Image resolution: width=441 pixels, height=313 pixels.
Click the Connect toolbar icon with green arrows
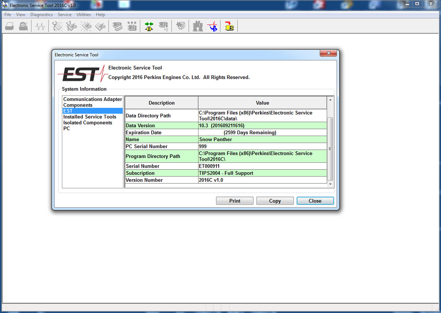[x=149, y=26]
